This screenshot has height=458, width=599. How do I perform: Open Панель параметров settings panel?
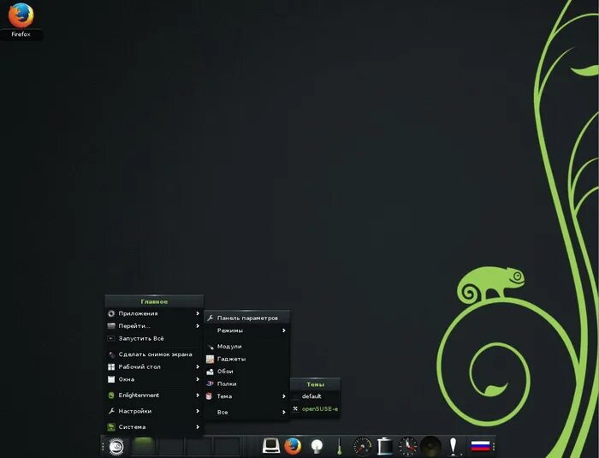(x=246, y=318)
